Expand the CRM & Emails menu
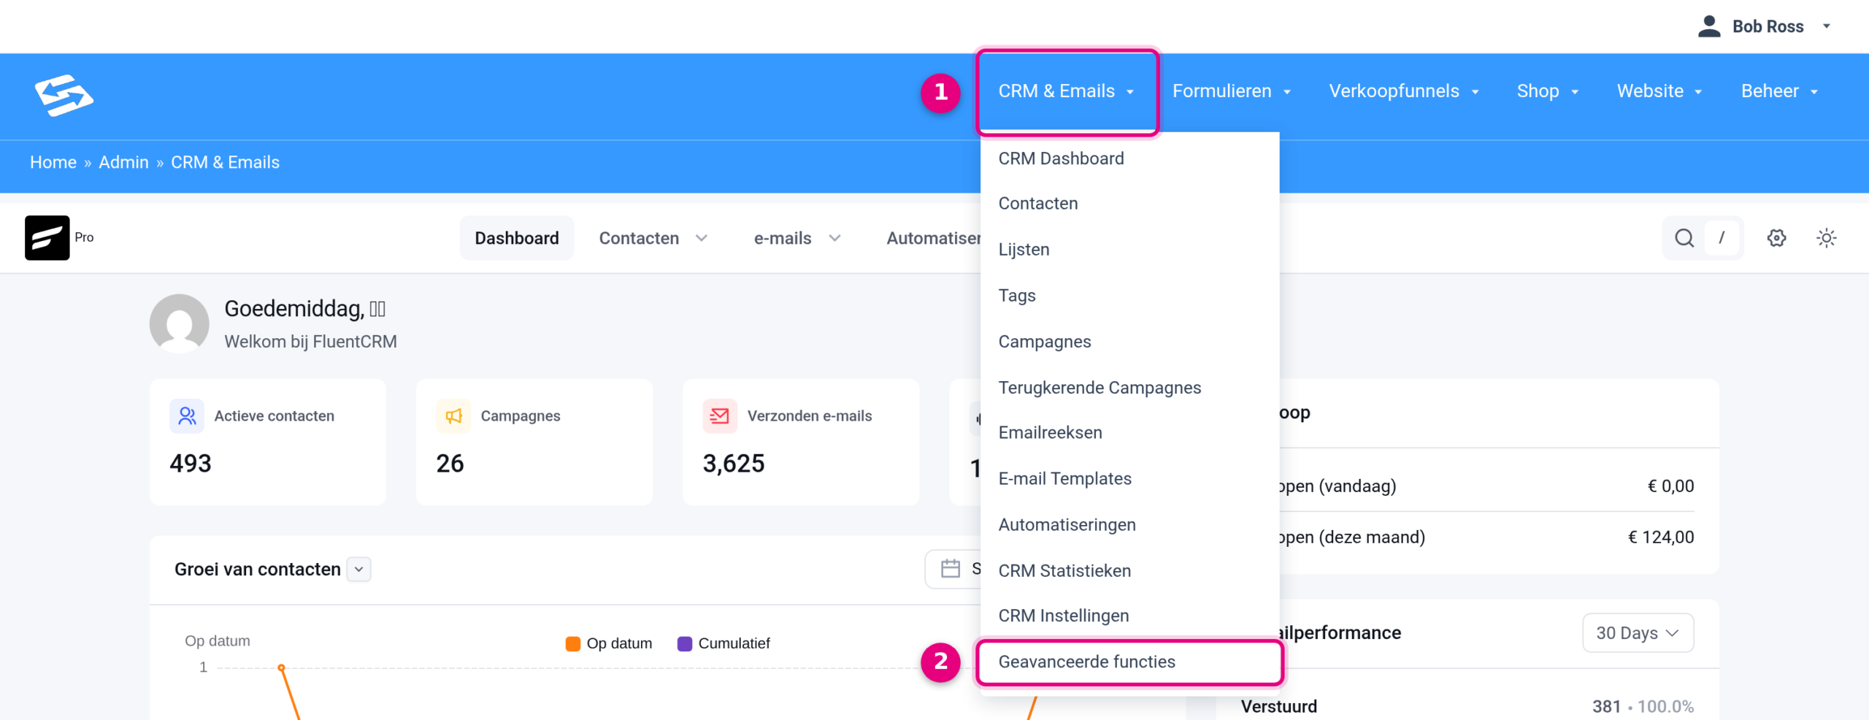The height and width of the screenshot is (720, 1869). (x=1067, y=91)
